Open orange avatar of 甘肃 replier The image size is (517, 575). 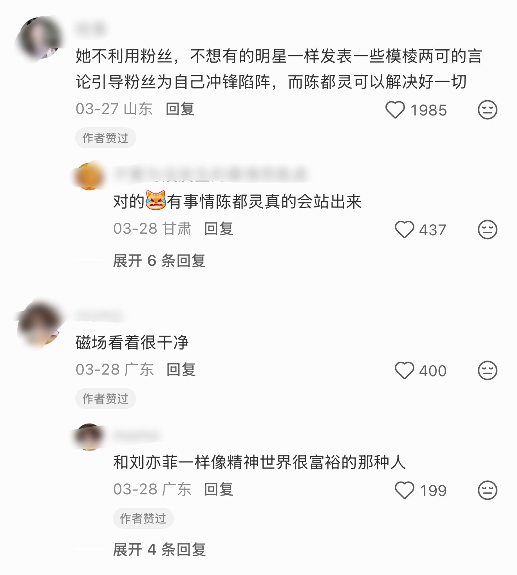[x=89, y=176]
